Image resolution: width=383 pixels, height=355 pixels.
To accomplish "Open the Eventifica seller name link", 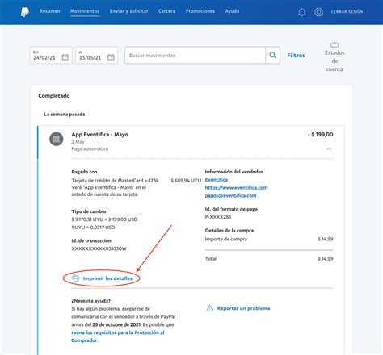I will pyautogui.click(x=217, y=180).
